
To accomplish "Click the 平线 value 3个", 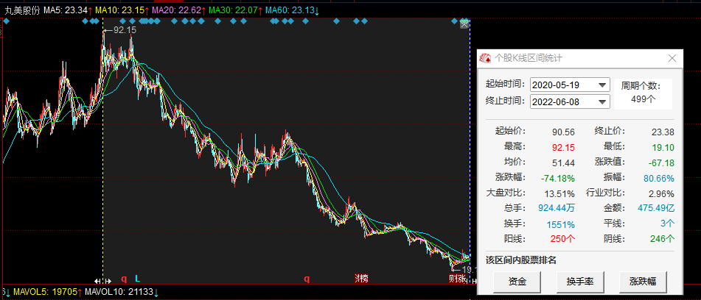I will tap(668, 223).
